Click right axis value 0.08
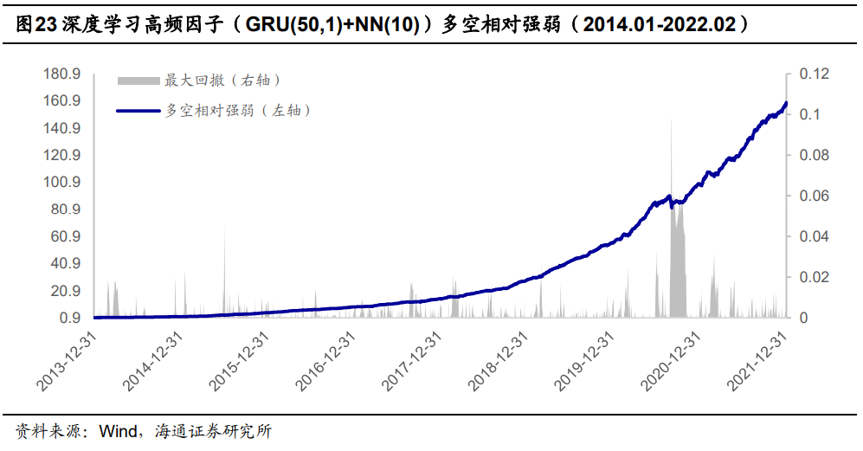 coord(814,155)
